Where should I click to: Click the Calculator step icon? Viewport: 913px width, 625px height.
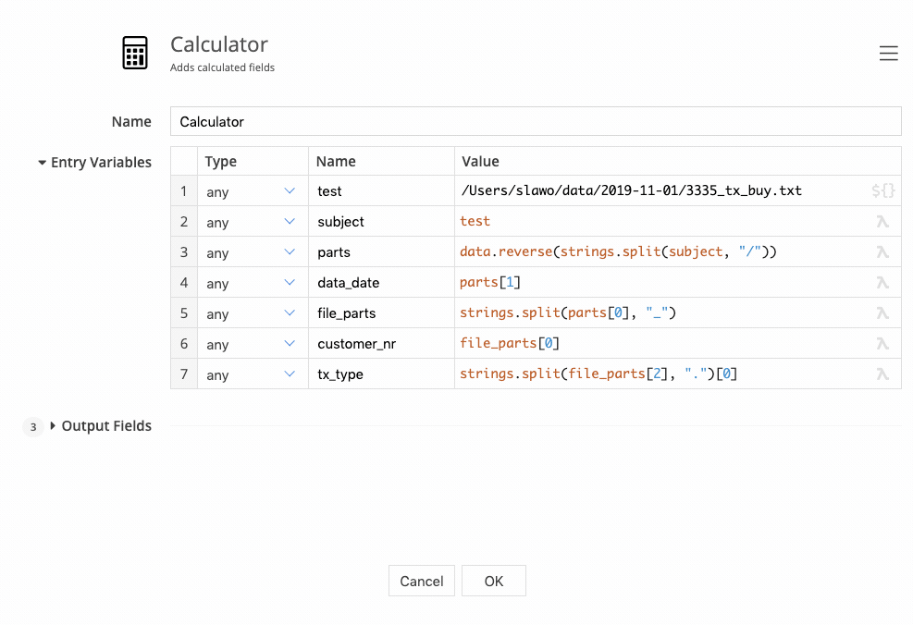click(x=134, y=53)
